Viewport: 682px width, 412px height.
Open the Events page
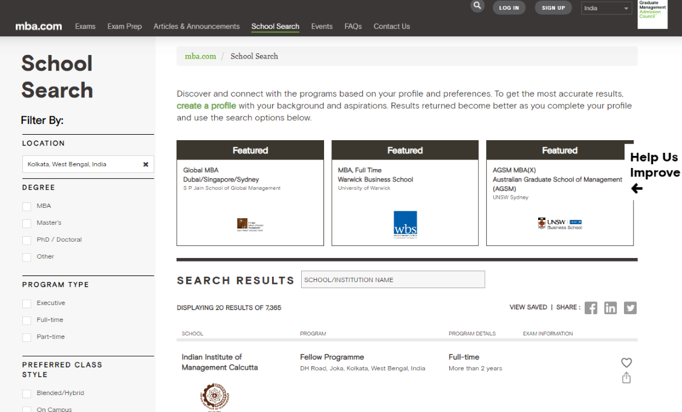point(322,27)
